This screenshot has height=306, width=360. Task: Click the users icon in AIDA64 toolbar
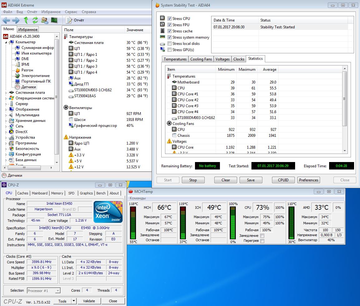45,21
